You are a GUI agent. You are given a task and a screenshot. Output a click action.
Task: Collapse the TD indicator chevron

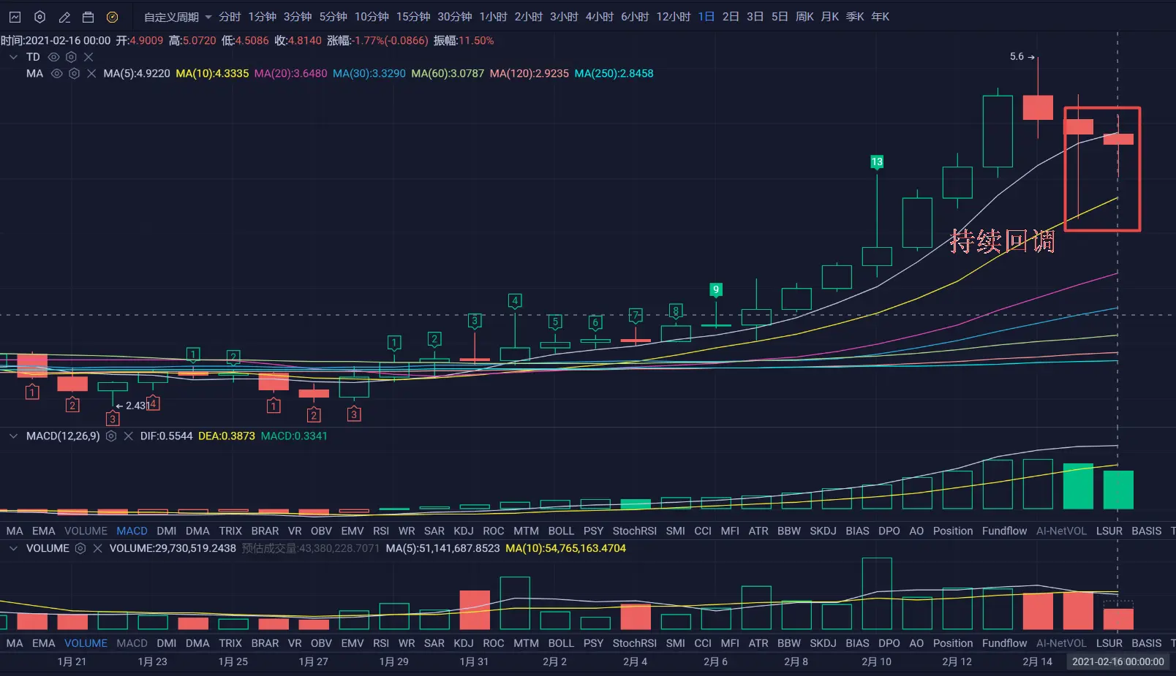coord(13,57)
